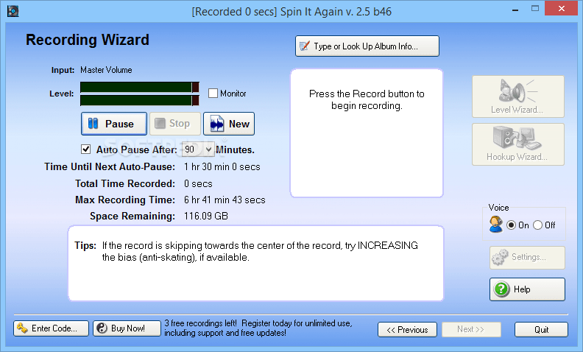The image size is (583, 352).
Task: Click the disabled Next button
Action: [x=471, y=330]
